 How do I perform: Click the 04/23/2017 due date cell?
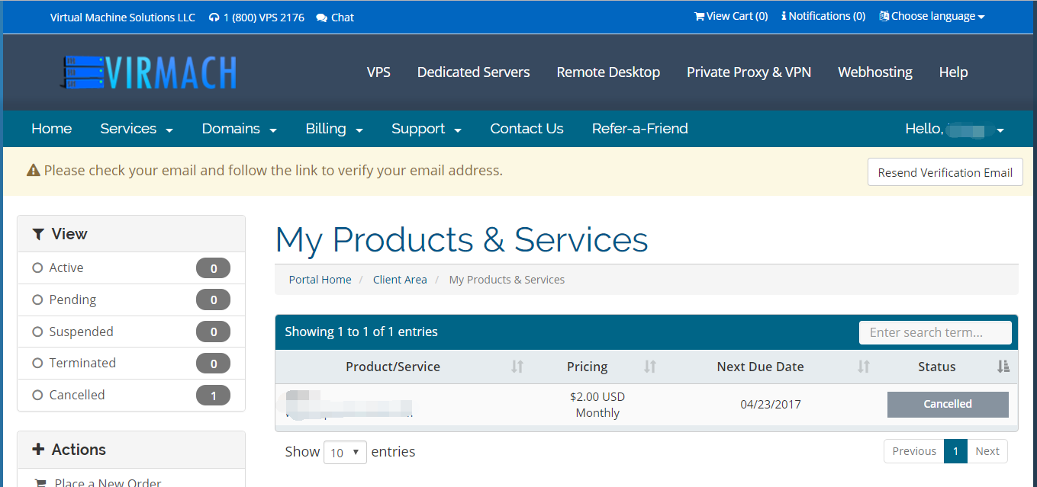pyautogui.click(x=771, y=405)
